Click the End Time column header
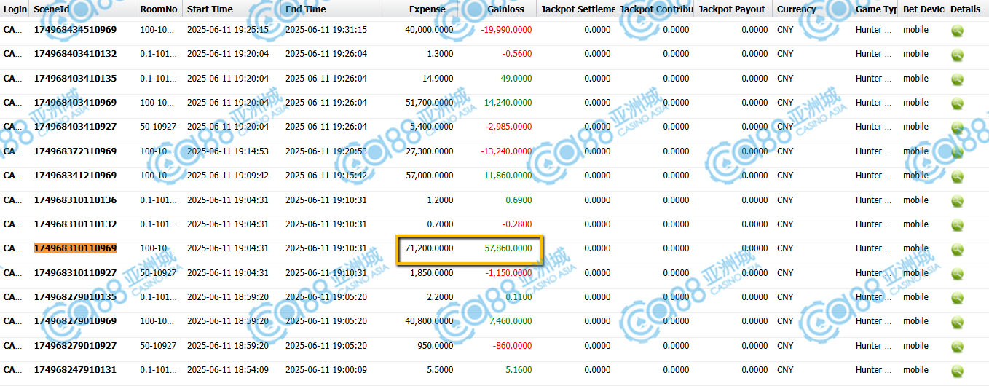This screenshot has width=989, height=386. click(x=306, y=9)
